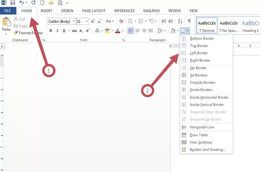This screenshot has height=172, width=261.
Task: Click the tab selector L ruler button
Action: coord(2,46)
